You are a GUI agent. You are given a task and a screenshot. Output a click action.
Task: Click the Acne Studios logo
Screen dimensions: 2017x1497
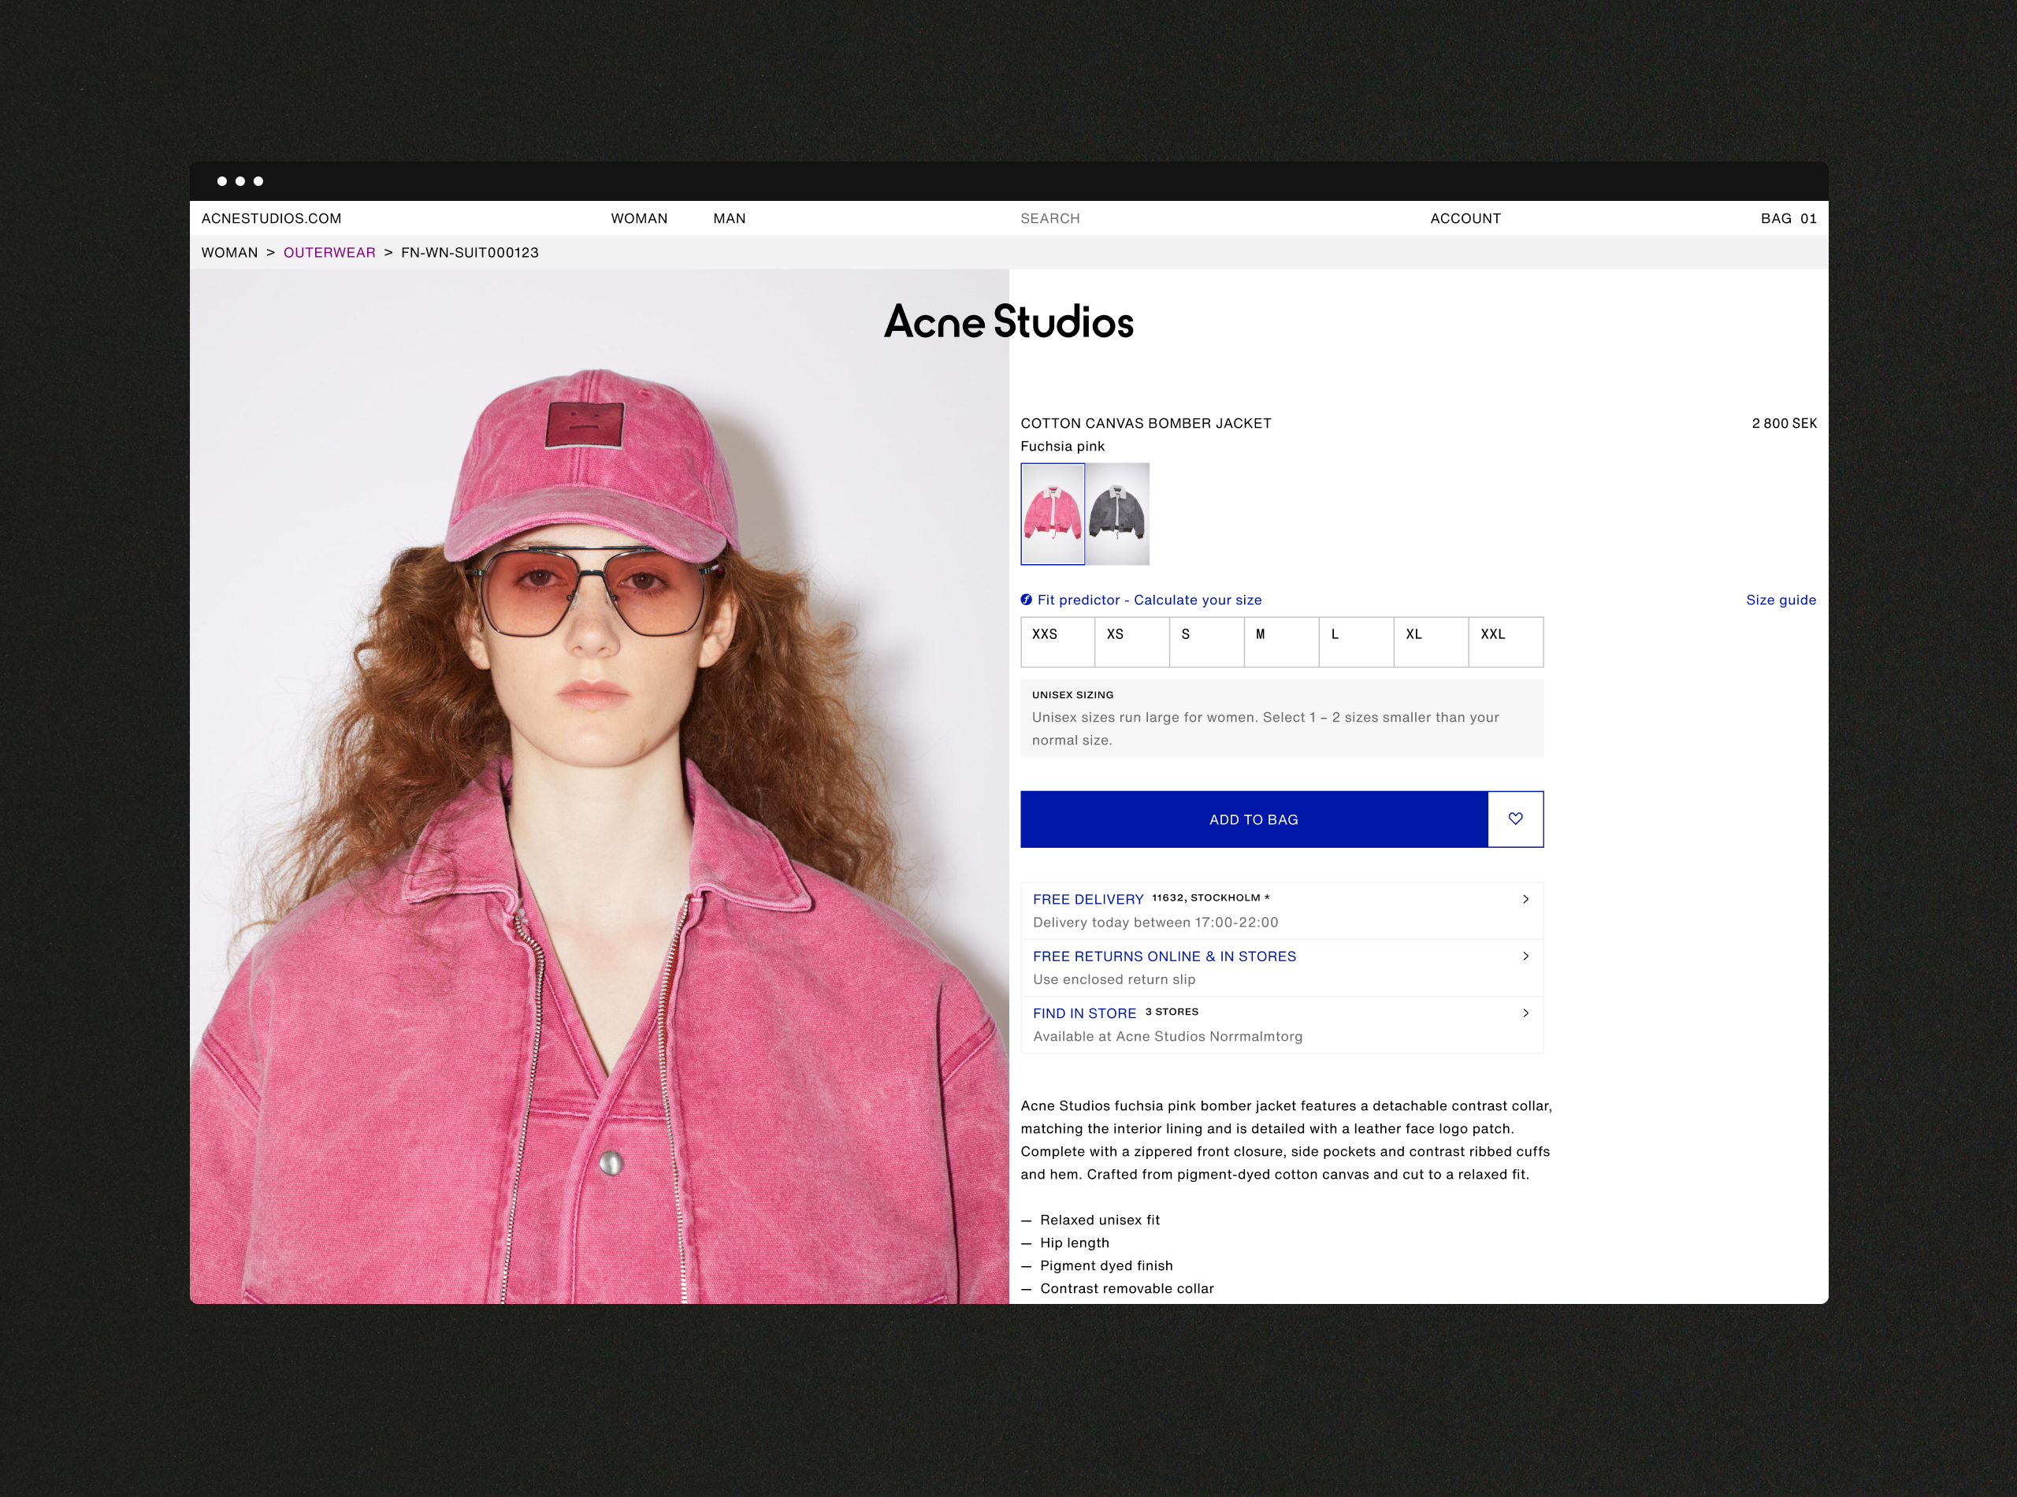pyautogui.click(x=1008, y=321)
